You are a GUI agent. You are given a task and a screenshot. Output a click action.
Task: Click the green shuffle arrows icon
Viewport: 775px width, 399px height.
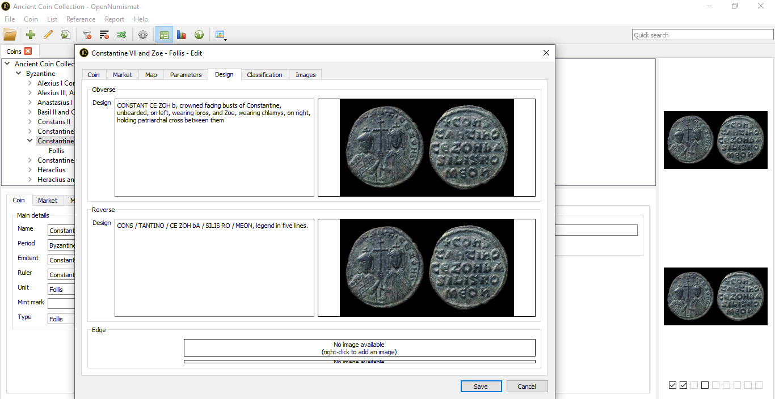point(121,35)
